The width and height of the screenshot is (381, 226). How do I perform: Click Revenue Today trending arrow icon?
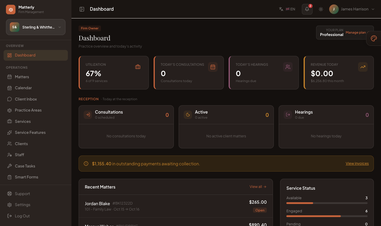point(363,67)
